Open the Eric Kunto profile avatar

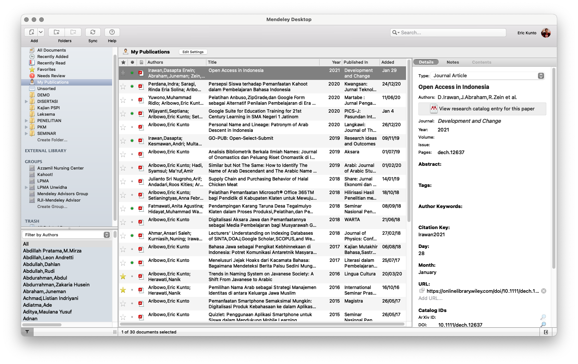(x=546, y=33)
